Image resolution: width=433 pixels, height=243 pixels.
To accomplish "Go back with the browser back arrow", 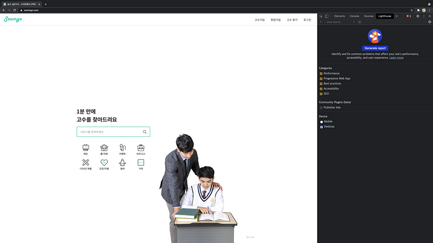I will point(4,10).
